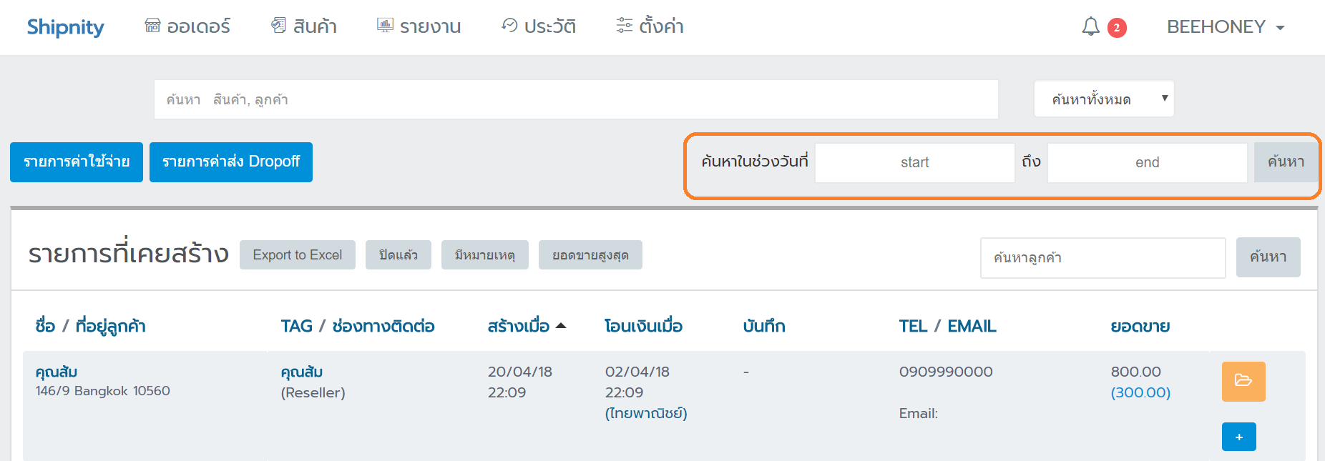Focus the product and customer search box
This screenshot has width=1325, height=461.
pos(576,99)
